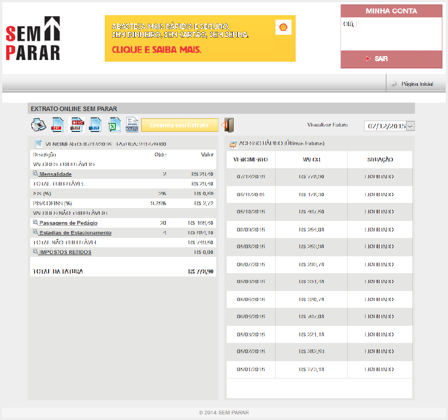448x420 pixels.
Task: Select the 05/11/2015 invoice date
Action: coord(250,195)
